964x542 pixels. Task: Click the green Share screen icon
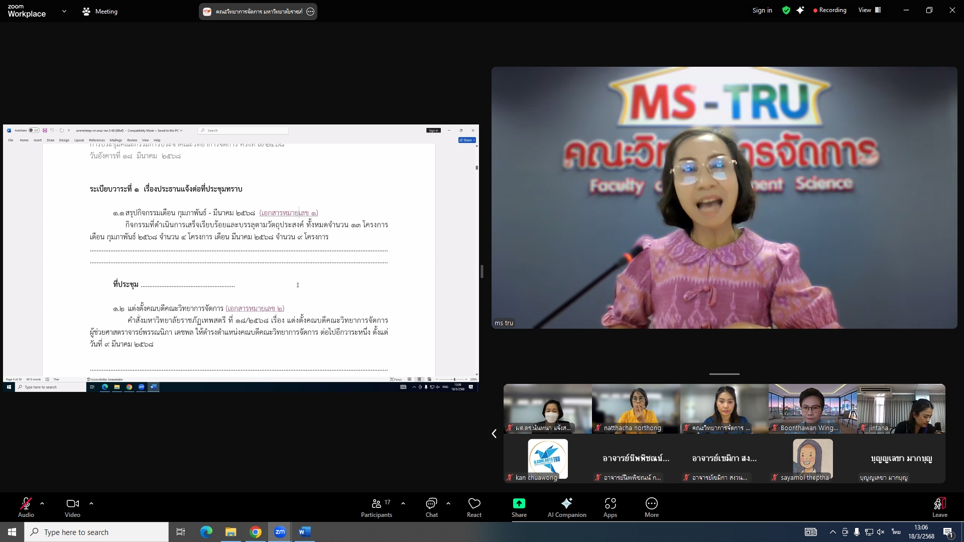(519, 503)
